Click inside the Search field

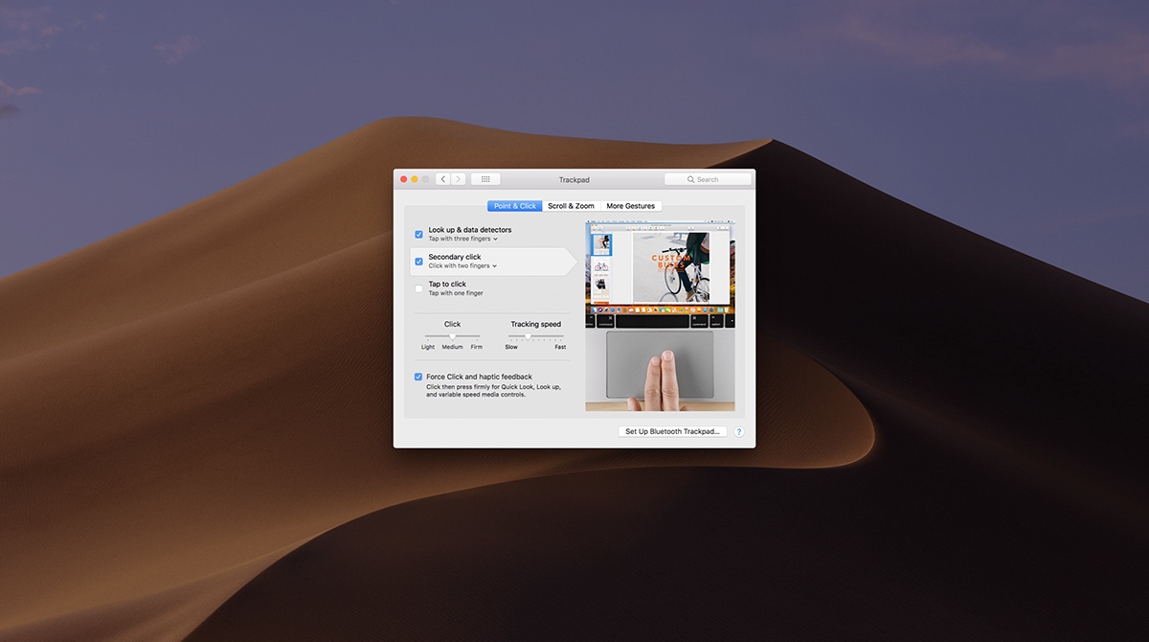[713, 178]
